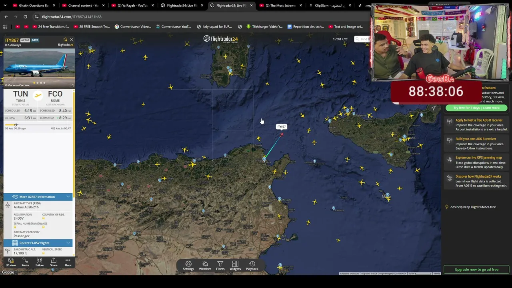The image size is (512, 288).
Task: Open the Weather layer options
Action: coord(205,266)
